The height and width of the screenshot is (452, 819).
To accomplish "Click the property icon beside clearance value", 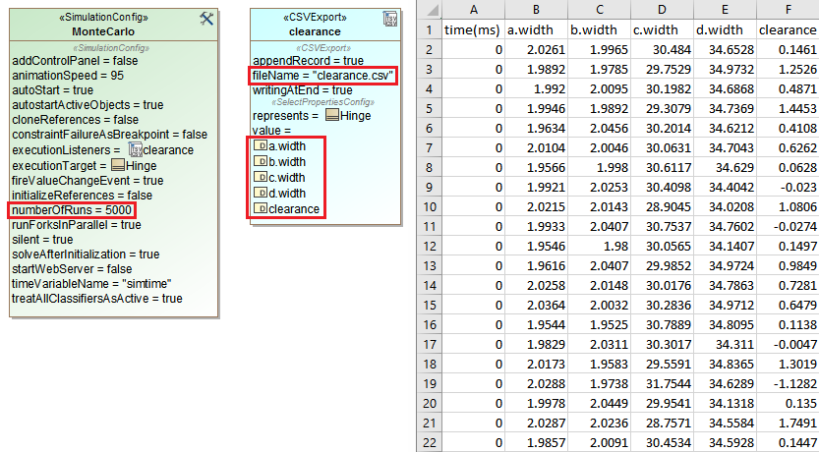I will tap(261, 209).
